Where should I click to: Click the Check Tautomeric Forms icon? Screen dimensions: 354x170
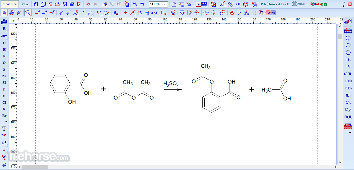click(x=239, y=13)
